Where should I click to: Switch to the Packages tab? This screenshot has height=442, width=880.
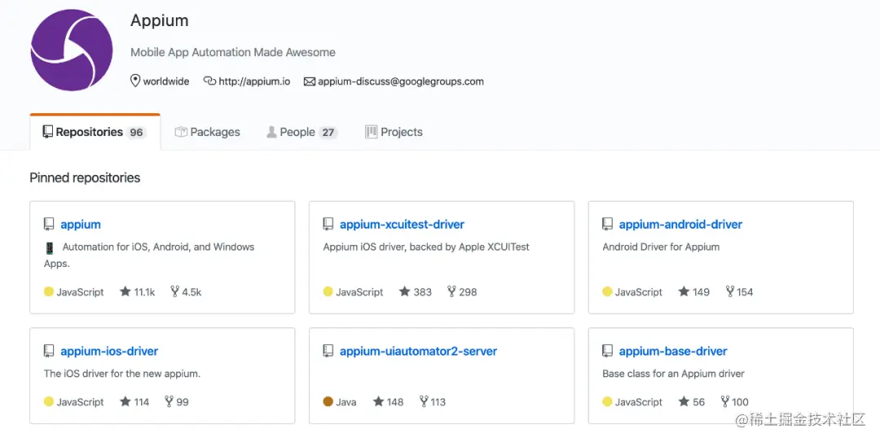click(207, 133)
